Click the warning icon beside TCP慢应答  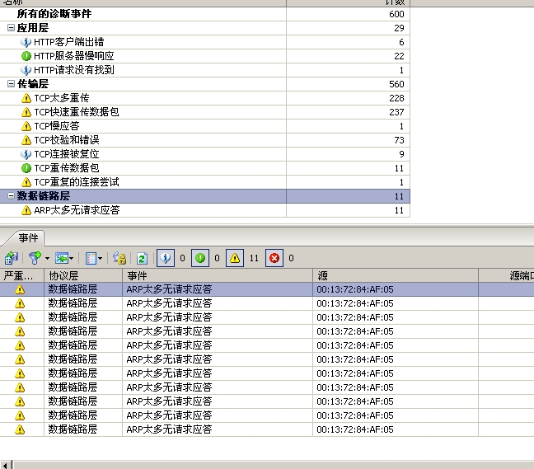(26, 126)
